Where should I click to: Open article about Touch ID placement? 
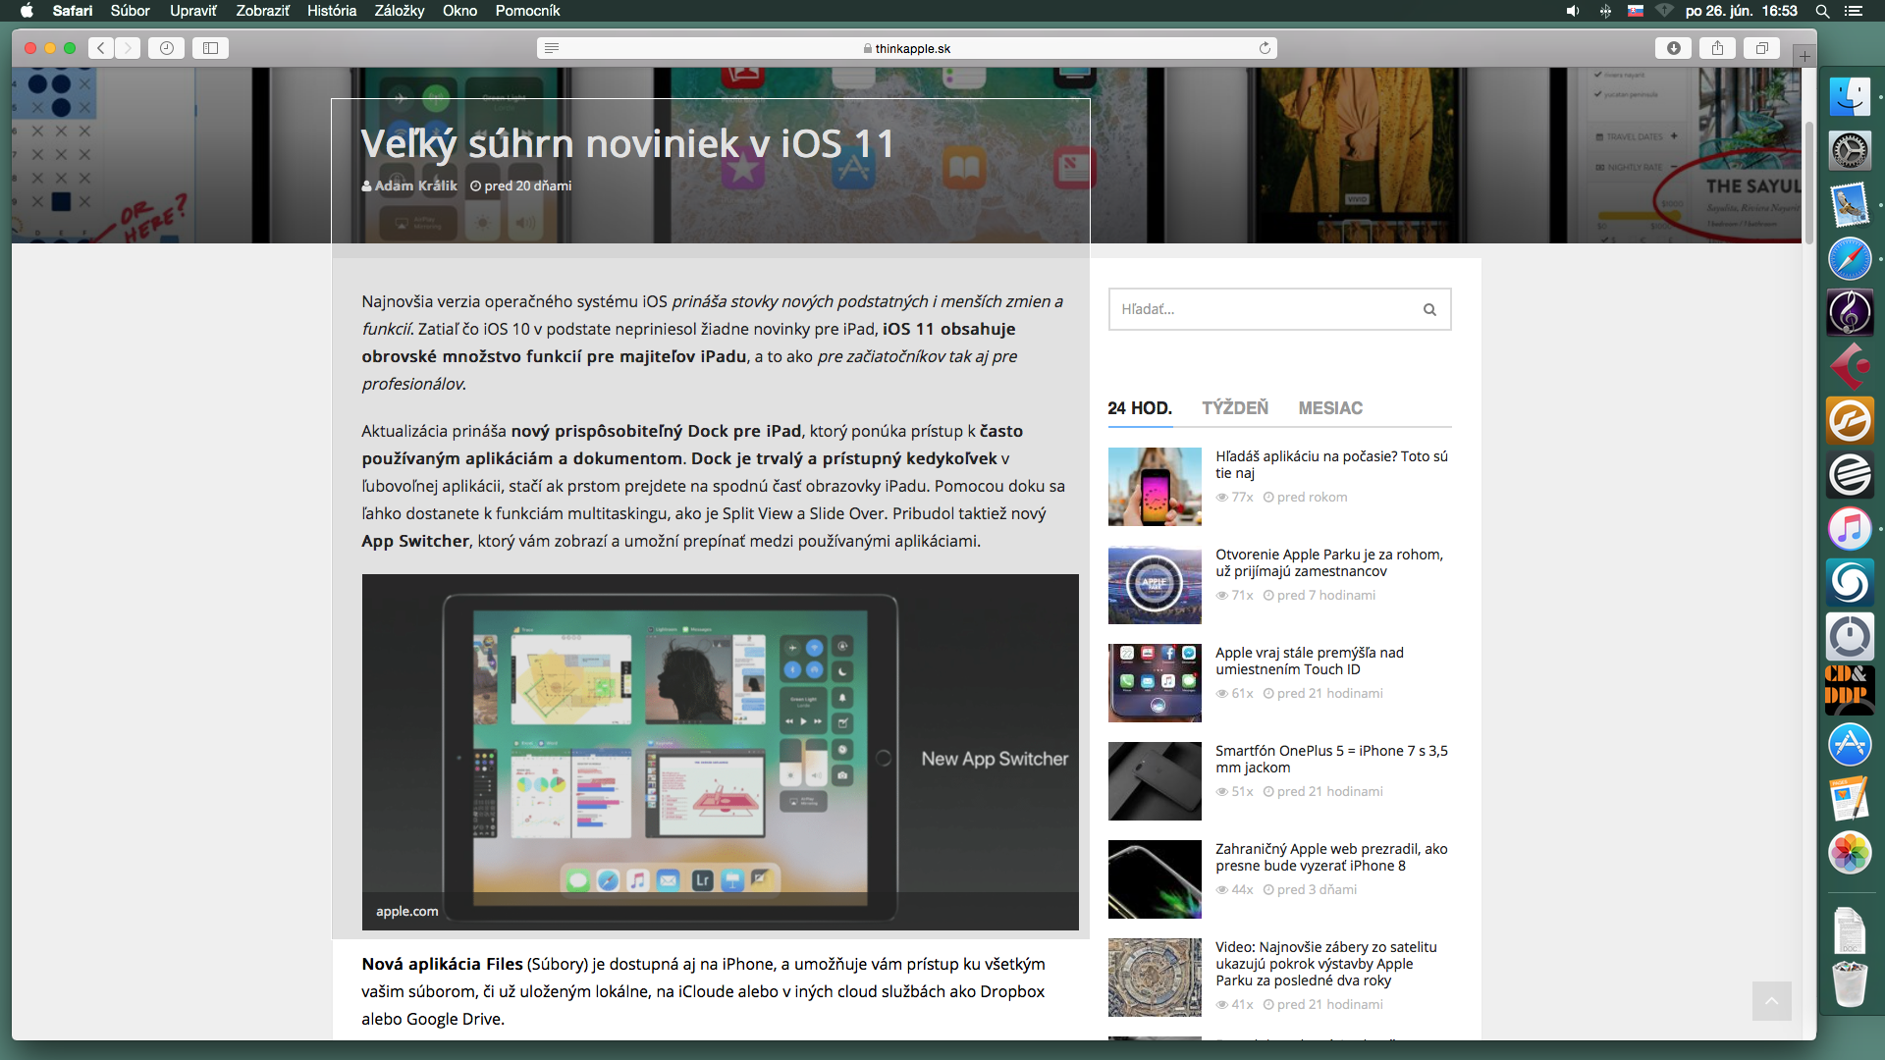[x=1309, y=661]
